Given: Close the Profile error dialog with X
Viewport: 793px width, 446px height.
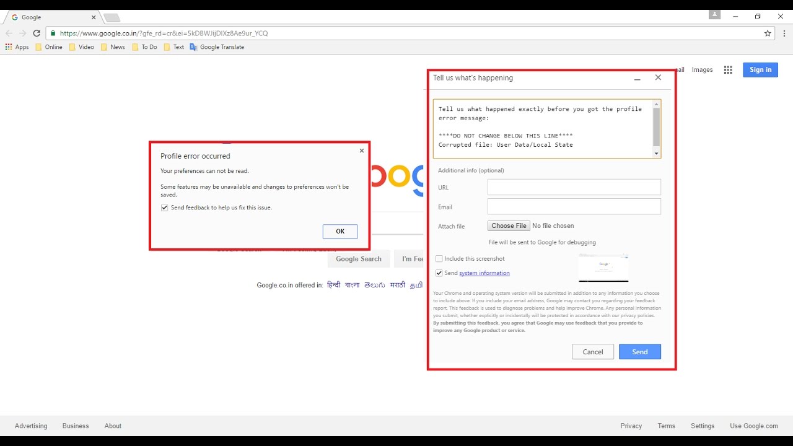Looking at the screenshot, I should (x=362, y=151).
